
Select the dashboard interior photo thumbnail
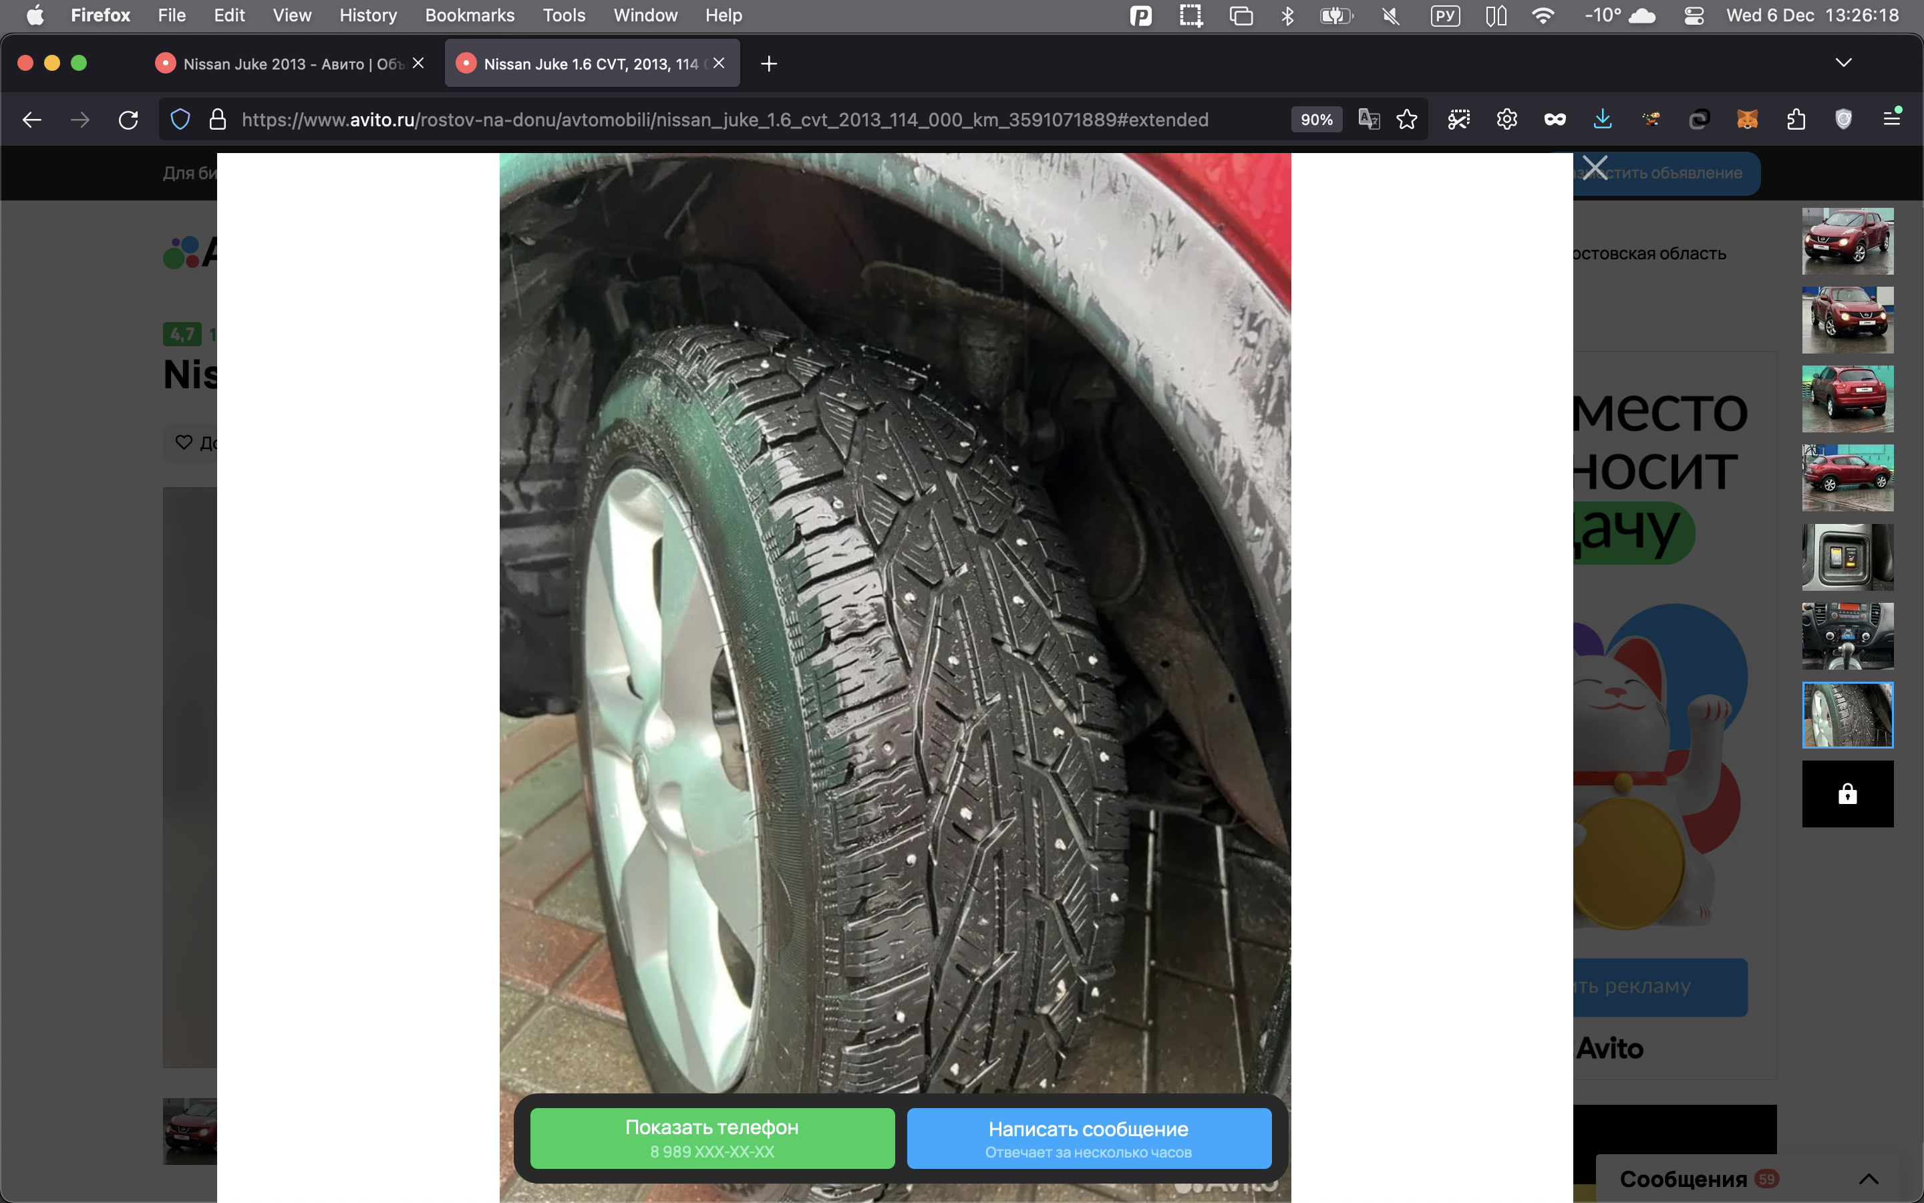(1847, 636)
